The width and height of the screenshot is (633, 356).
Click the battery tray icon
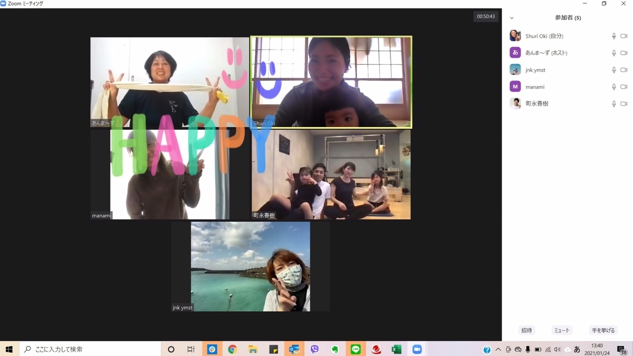click(538, 350)
